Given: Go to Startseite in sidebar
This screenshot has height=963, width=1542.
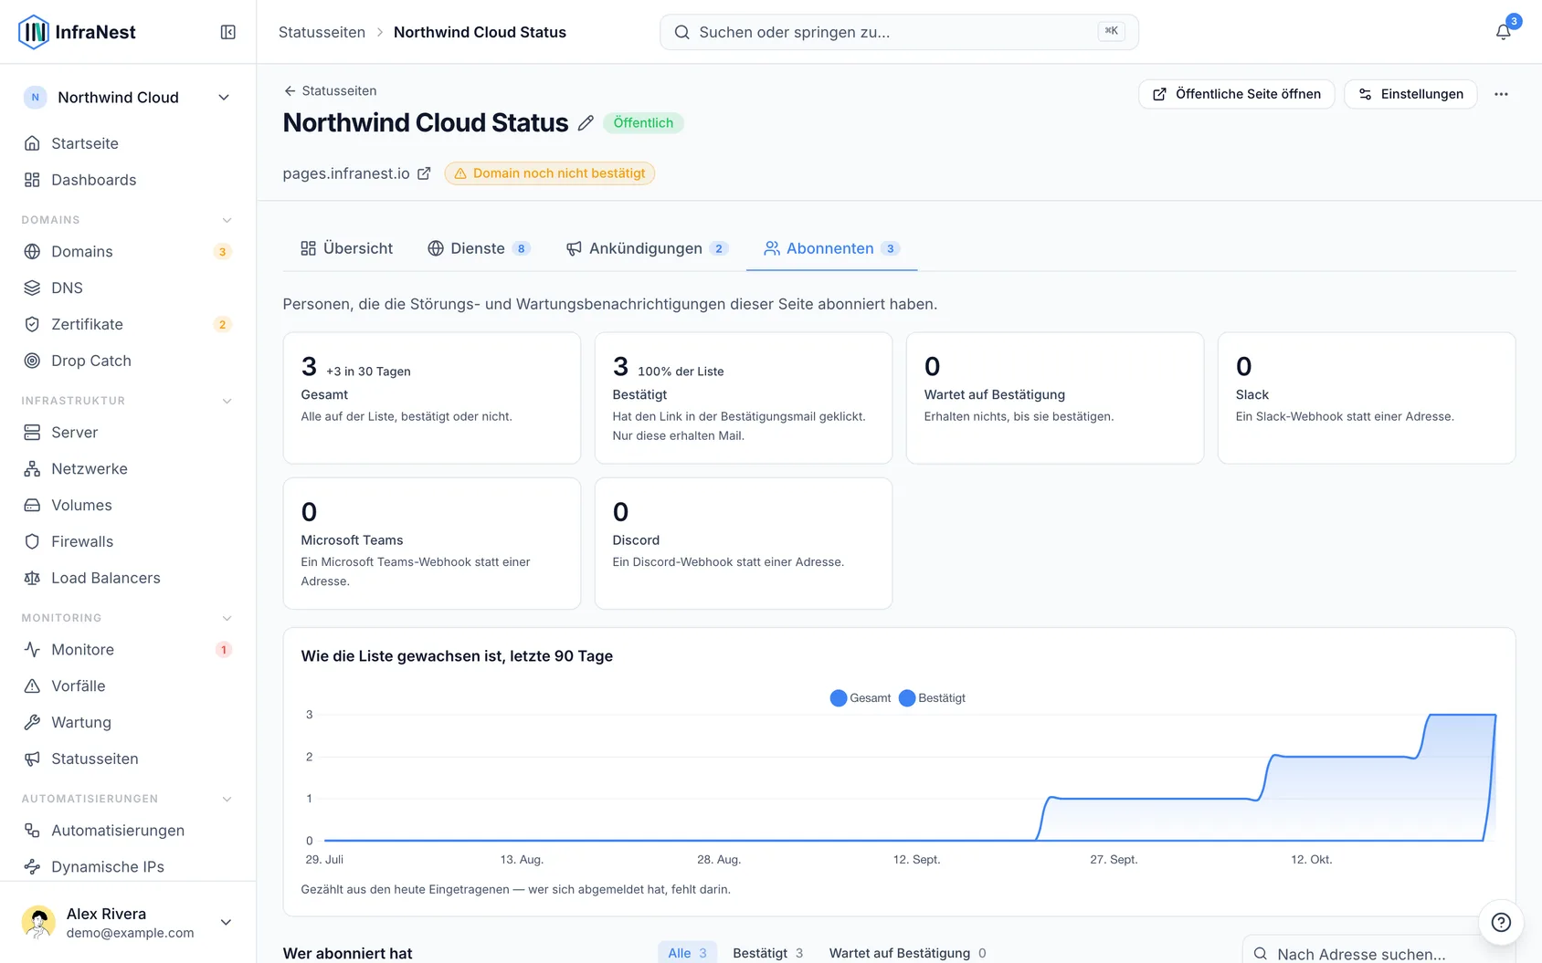Looking at the screenshot, I should click(128, 143).
